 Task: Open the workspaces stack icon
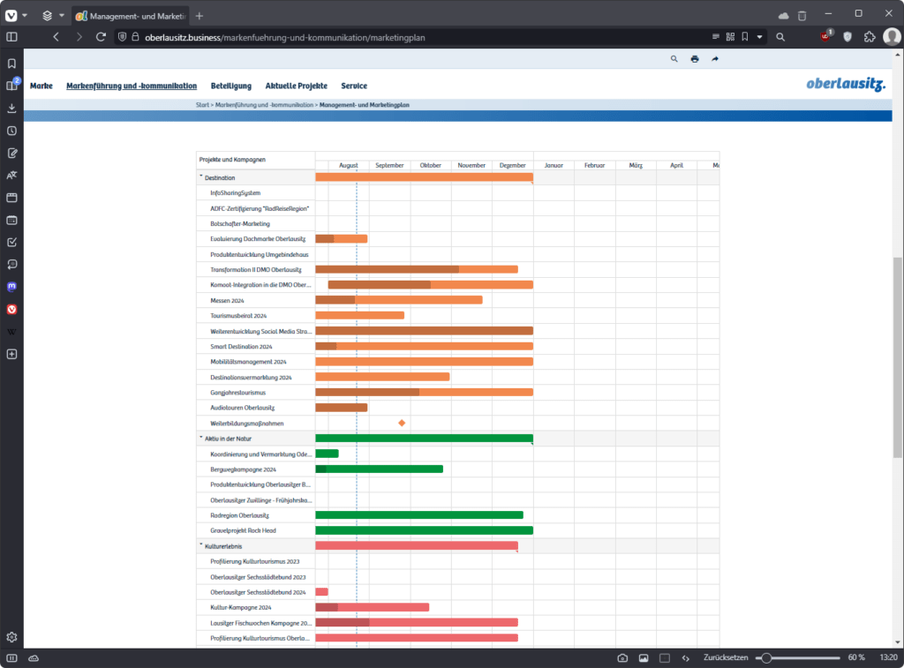point(48,16)
